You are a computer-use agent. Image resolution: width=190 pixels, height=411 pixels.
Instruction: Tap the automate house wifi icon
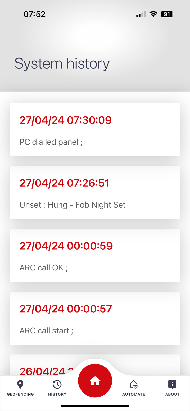134,385
